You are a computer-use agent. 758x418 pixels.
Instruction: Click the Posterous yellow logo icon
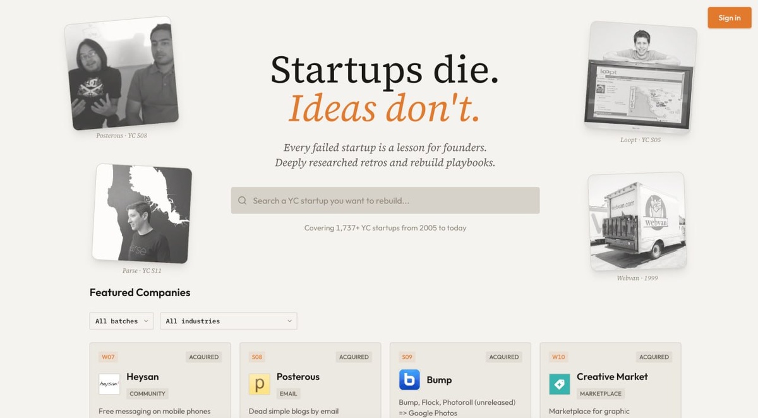[259, 384]
